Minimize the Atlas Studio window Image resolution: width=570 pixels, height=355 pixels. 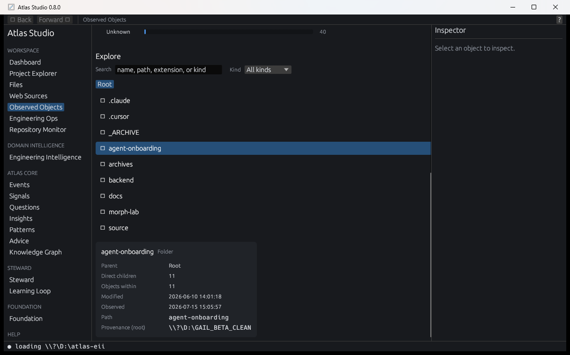512,7
